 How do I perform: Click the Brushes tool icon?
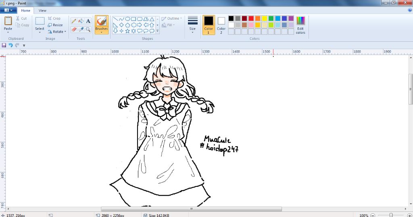[101, 21]
